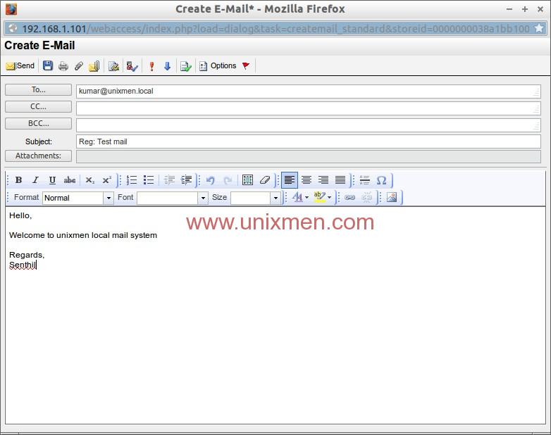The width and height of the screenshot is (551, 435).
Task: Toggle Strikethrough formatting
Action: tap(70, 180)
